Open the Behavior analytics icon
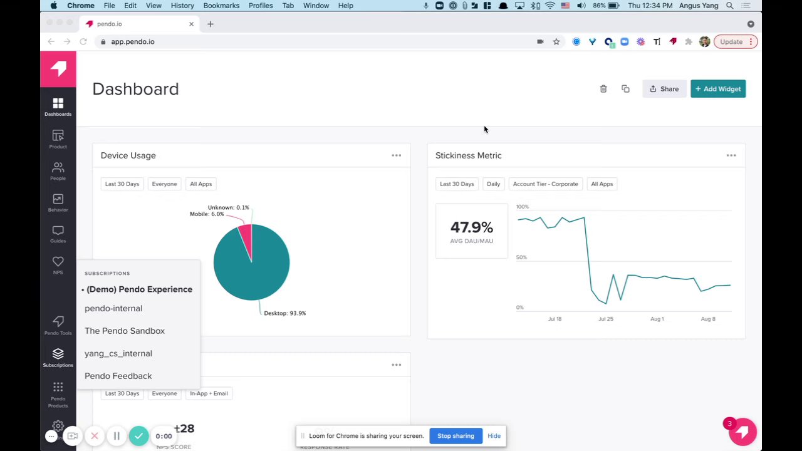The height and width of the screenshot is (451, 802). click(x=58, y=202)
